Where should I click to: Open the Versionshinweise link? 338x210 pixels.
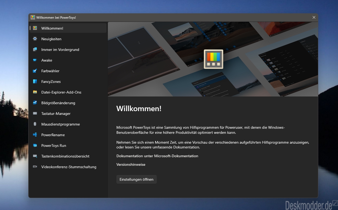pyautogui.click(x=131, y=164)
